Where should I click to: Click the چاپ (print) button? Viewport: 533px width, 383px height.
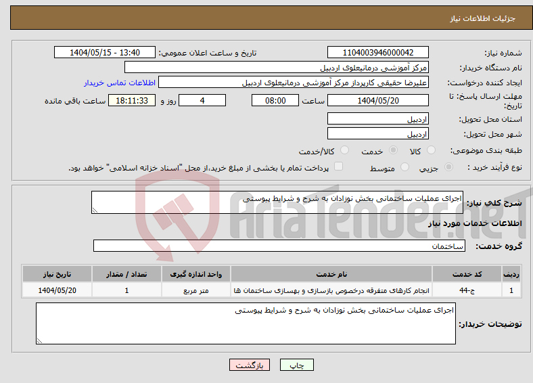tap(296, 365)
